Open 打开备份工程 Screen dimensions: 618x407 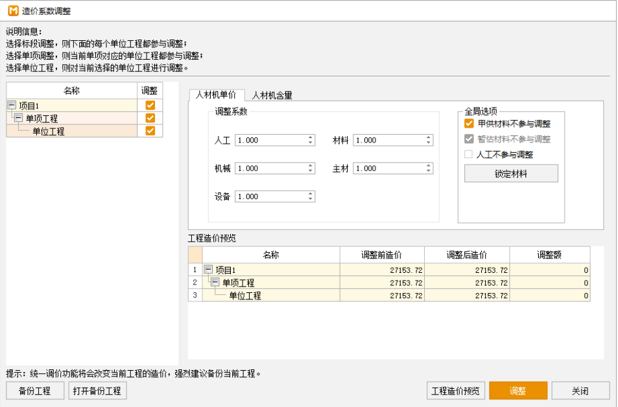coord(97,391)
